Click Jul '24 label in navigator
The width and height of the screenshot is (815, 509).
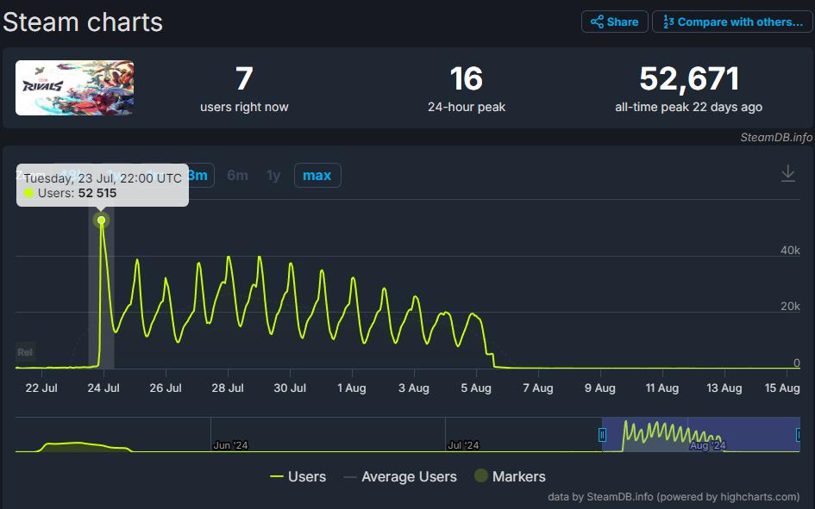(462, 445)
